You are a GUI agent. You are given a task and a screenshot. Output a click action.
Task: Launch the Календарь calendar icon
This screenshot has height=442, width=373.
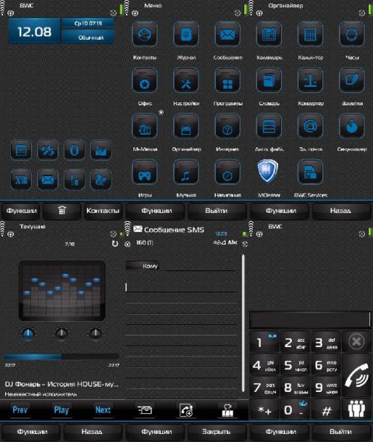pos(269,35)
